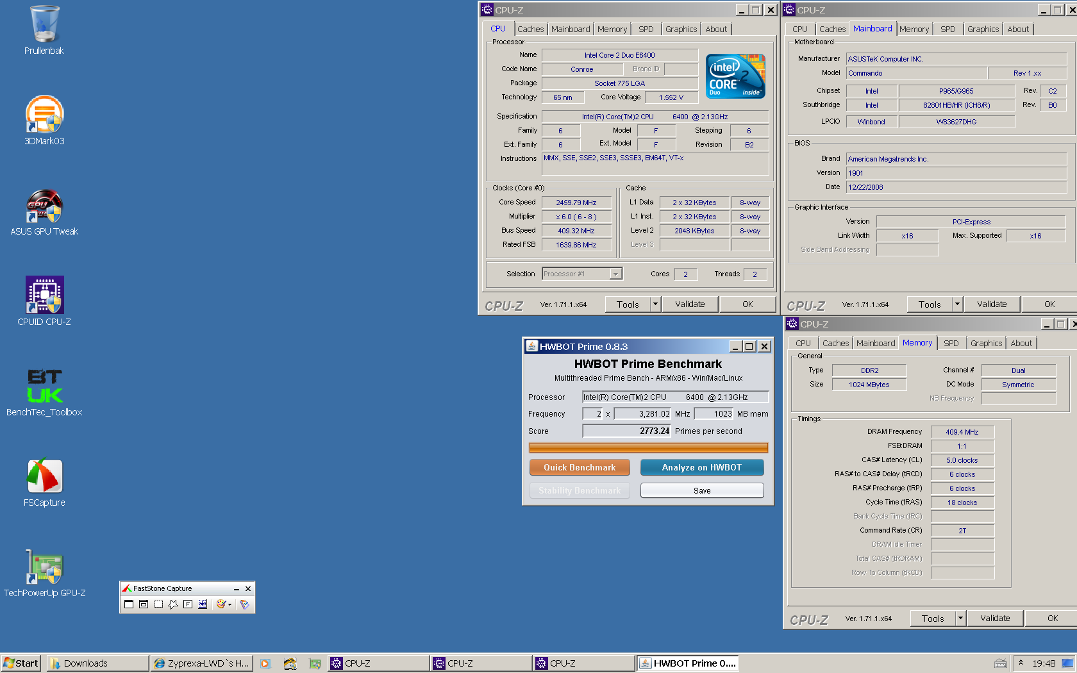Launch the FSCapture desktop icon
Image resolution: width=1077 pixels, height=673 pixels.
tap(44, 483)
